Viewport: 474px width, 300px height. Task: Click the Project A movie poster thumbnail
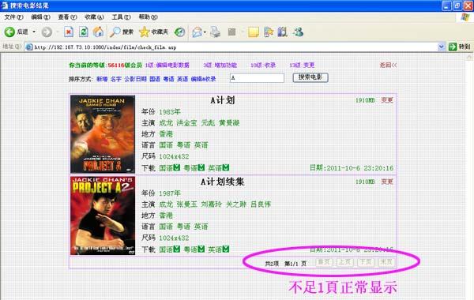103,134
